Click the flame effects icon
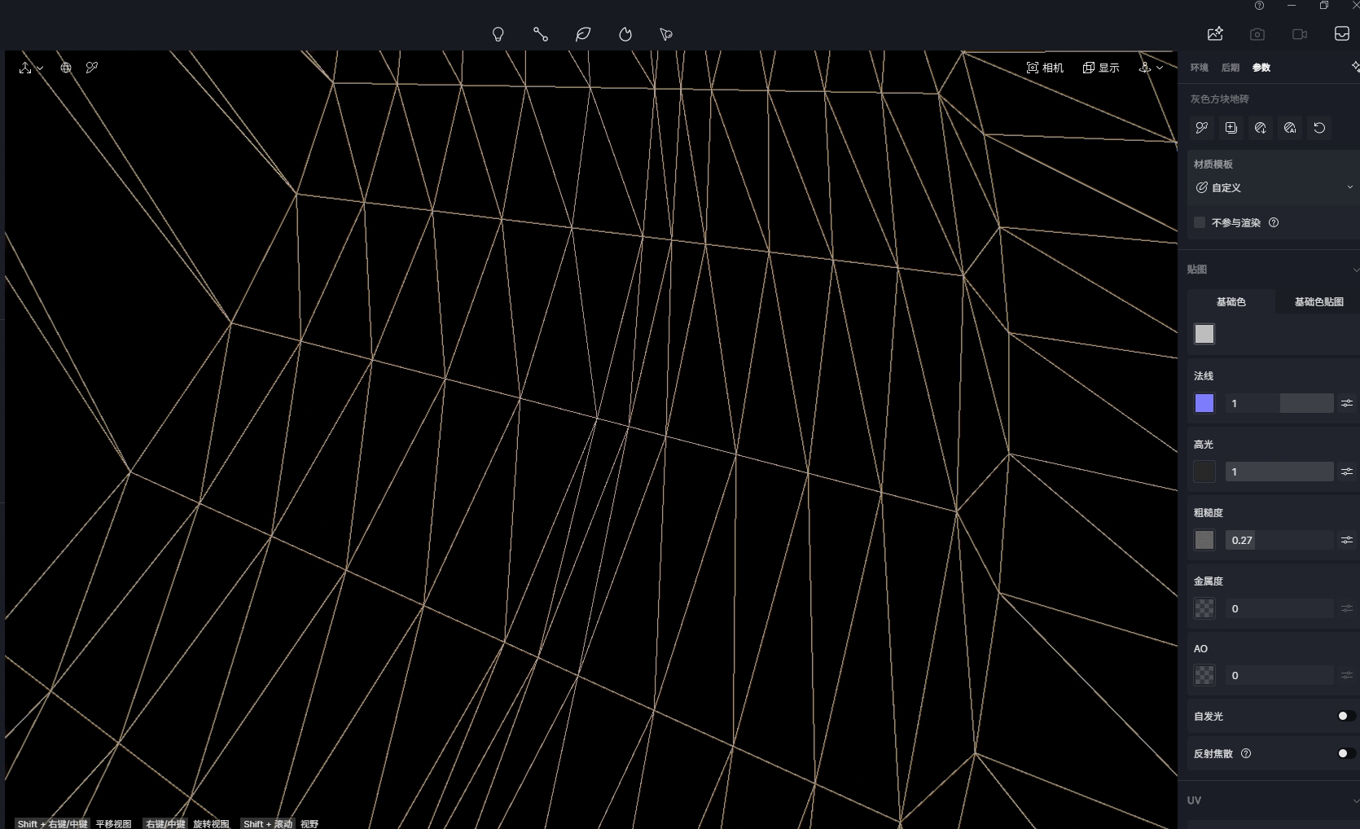Screen dimensions: 1360x829 click(x=625, y=34)
